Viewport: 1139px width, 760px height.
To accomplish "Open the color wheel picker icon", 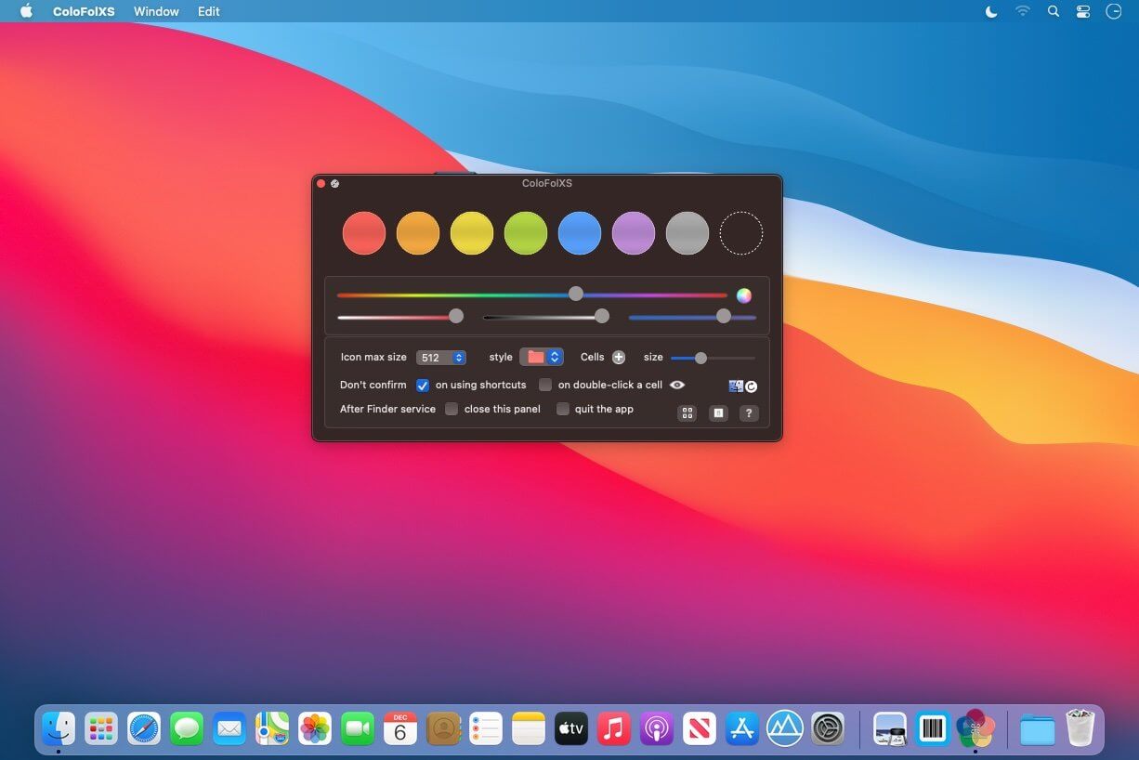I will [744, 295].
